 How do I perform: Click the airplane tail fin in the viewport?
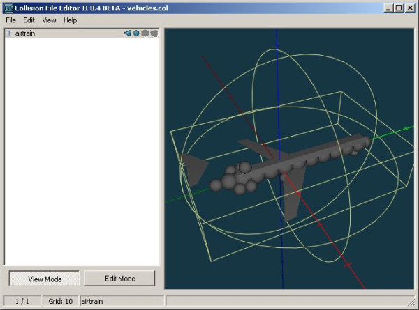pyautogui.click(x=194, y=169)
